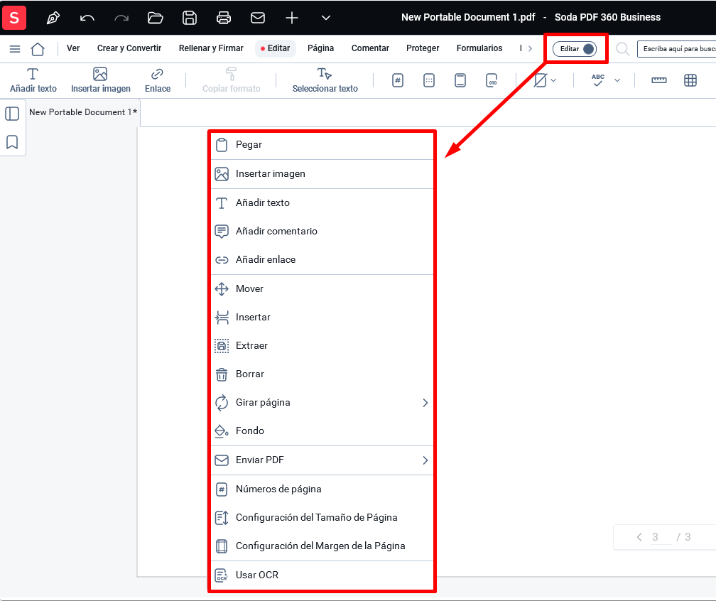
Task: Choose Borrar from the context menu
Action: [x=322, y=374]
